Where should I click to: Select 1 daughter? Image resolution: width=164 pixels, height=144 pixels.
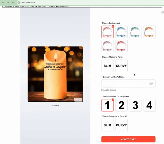point(107,105)
